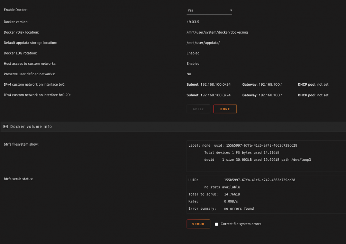
Task: Click the 'Rate: 0.00B/s' line
Action: (x=213, y=201)
